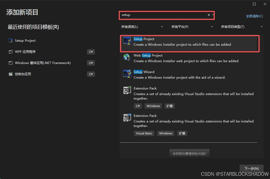Click the WPF 应用程序 template icon
This screenshot has height=179, width=270.
[11, 52]
